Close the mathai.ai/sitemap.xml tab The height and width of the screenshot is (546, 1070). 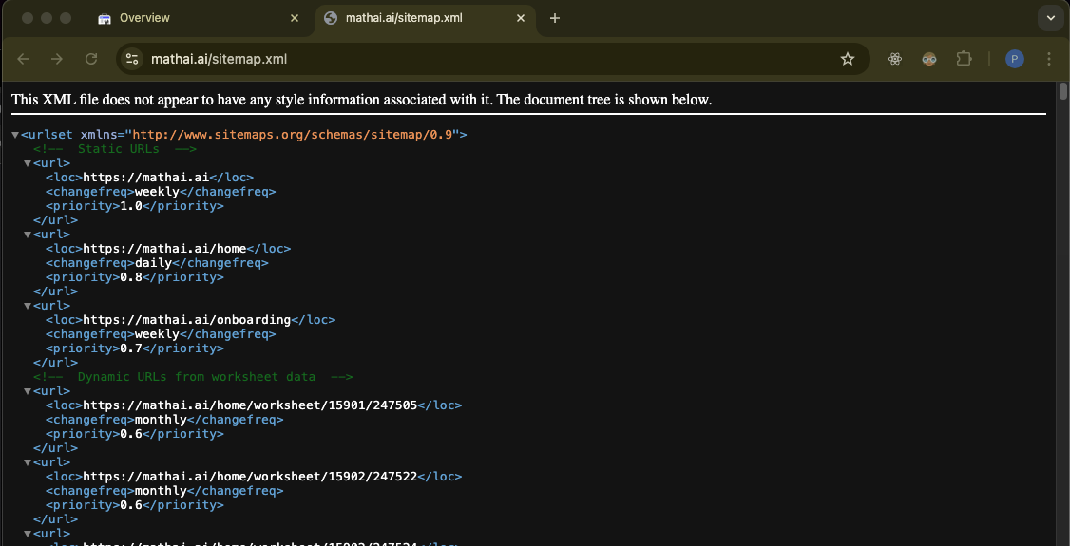coord(521,18)
